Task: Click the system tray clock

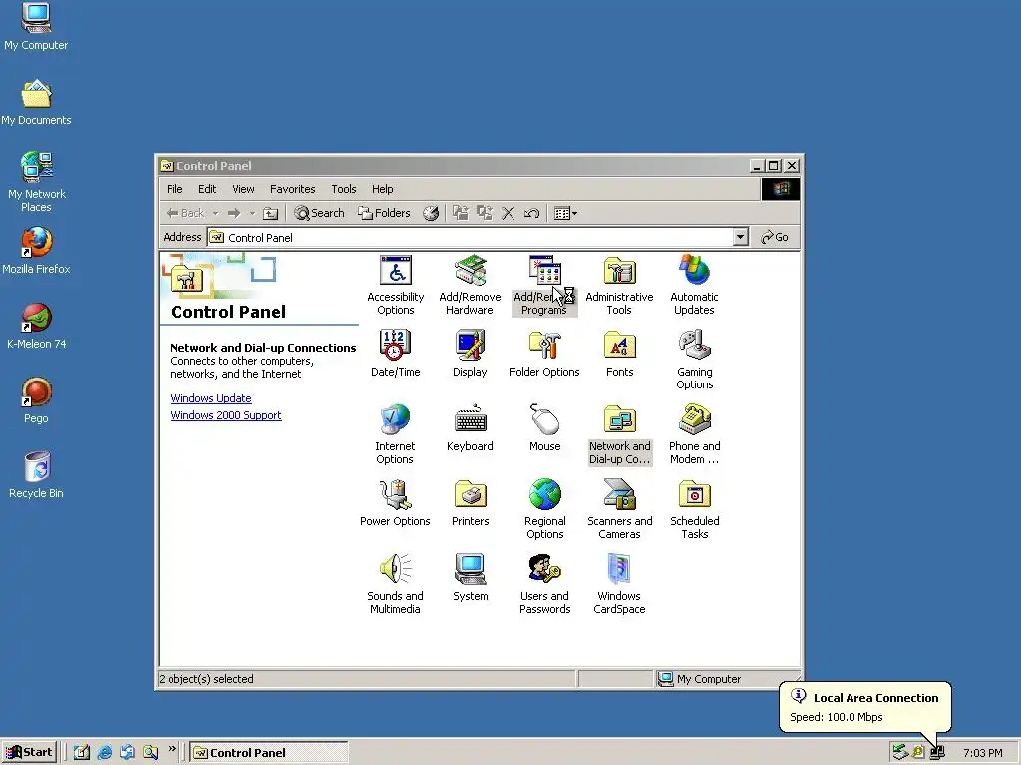Action: tap(982, 753)
